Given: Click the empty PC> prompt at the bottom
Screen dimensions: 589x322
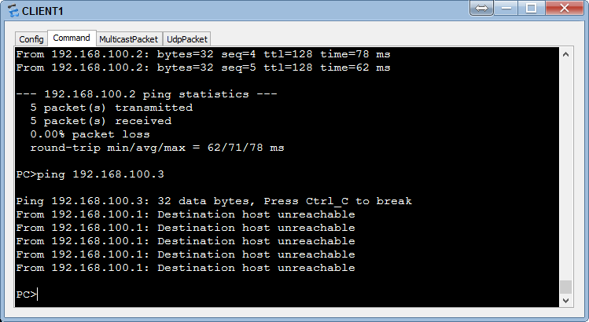Looking at the screenshot, I should point(27,295).
